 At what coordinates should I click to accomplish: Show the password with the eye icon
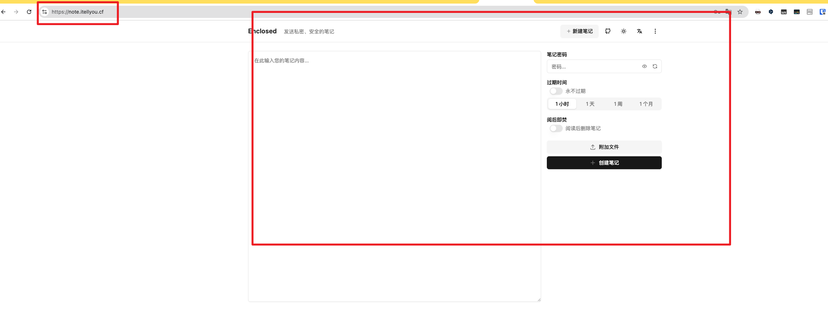coord(645,66)
